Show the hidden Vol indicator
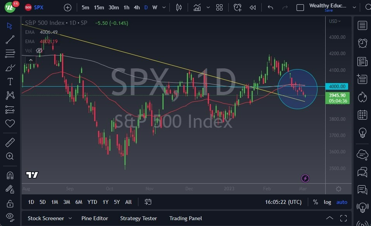Image resolution: width=371 pixels, height=226 pixels. click(39, 50)
